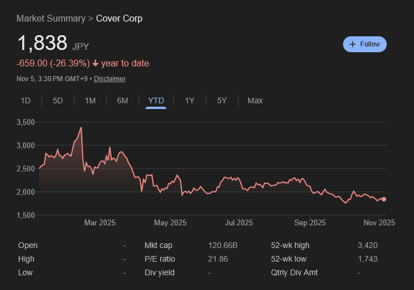Select the 5D time range tab
414x290 pixels.
pos(58,100)
